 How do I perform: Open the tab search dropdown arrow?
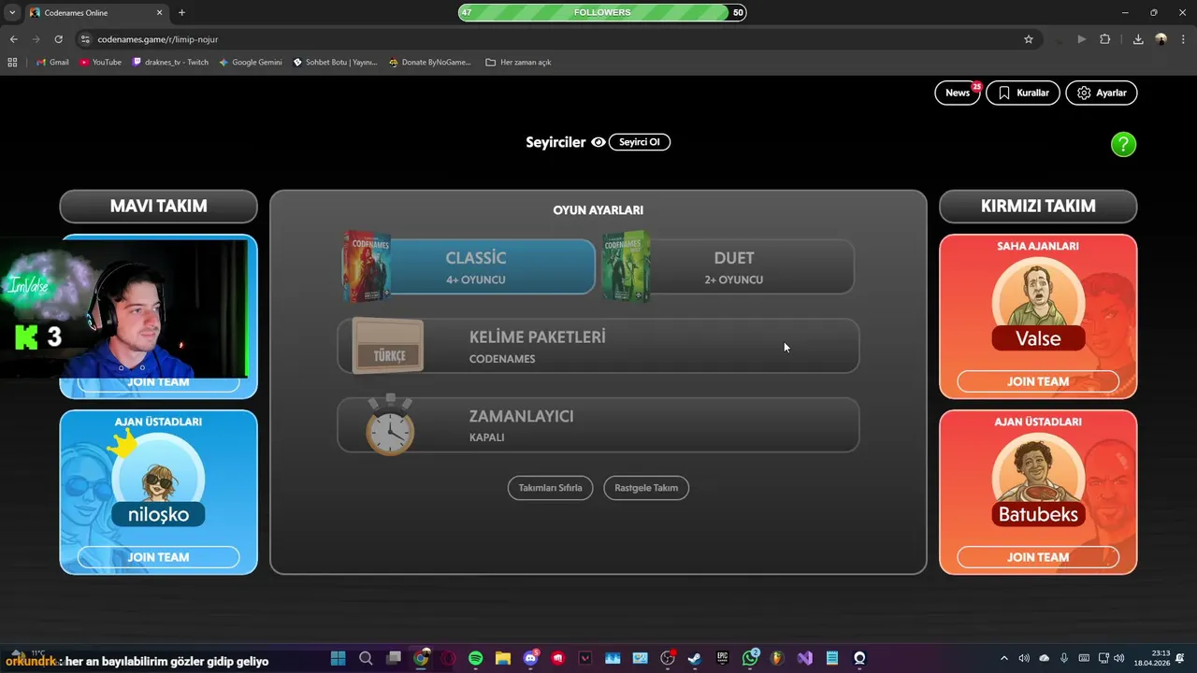click(12, 12)
